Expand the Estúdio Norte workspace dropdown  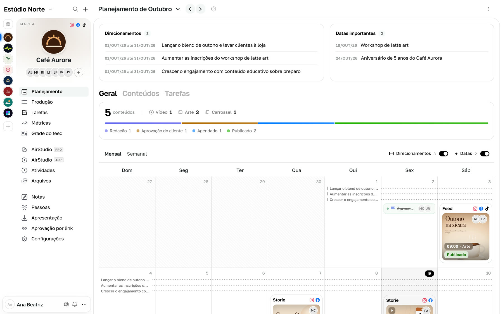pos(51,9)
